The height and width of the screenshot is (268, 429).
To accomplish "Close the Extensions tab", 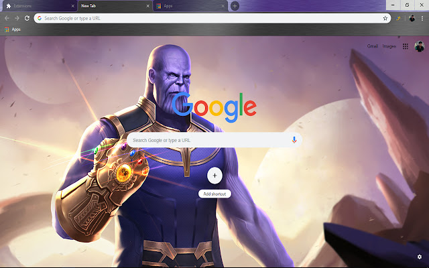I will point(73,6).
